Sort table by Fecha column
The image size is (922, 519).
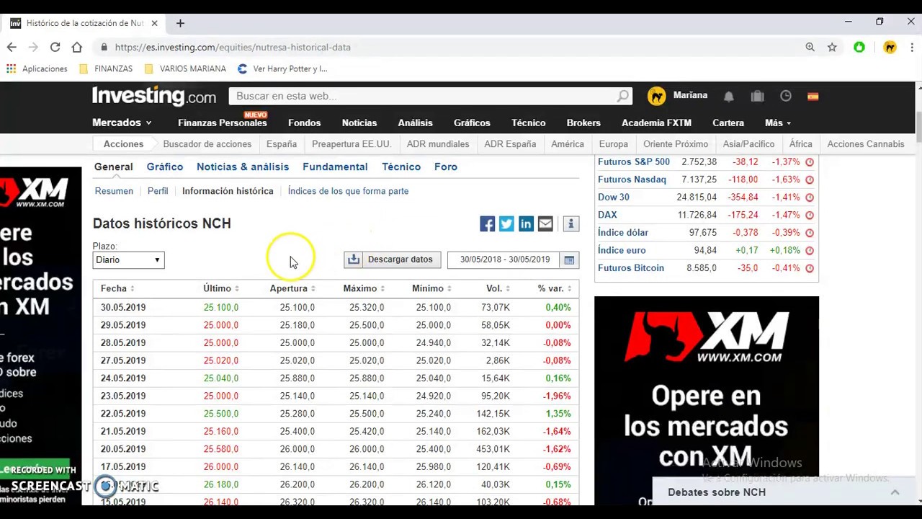tap(117, 288)
